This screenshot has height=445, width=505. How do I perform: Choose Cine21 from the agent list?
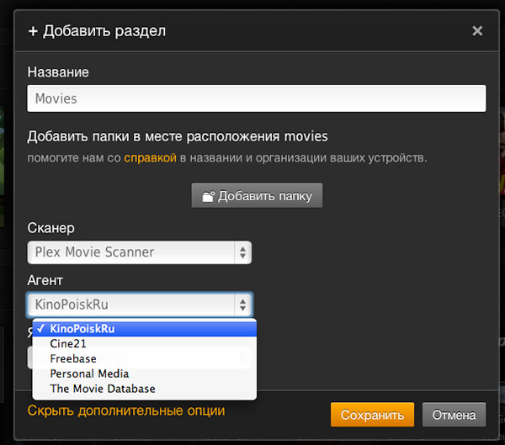point(68,343)
